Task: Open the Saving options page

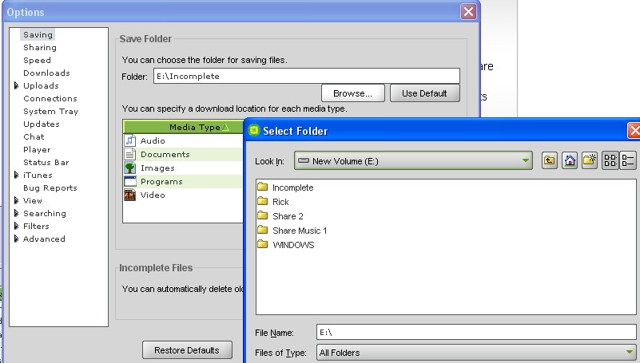Action: tap(38, 34)
